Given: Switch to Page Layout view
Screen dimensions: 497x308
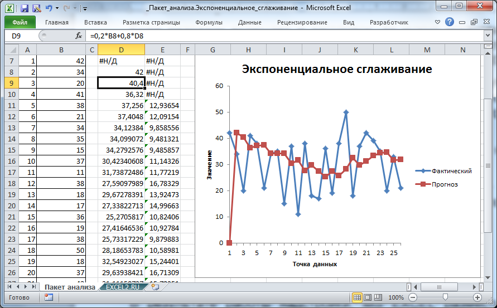Looking at the screenshot, I should pos(369,297).
